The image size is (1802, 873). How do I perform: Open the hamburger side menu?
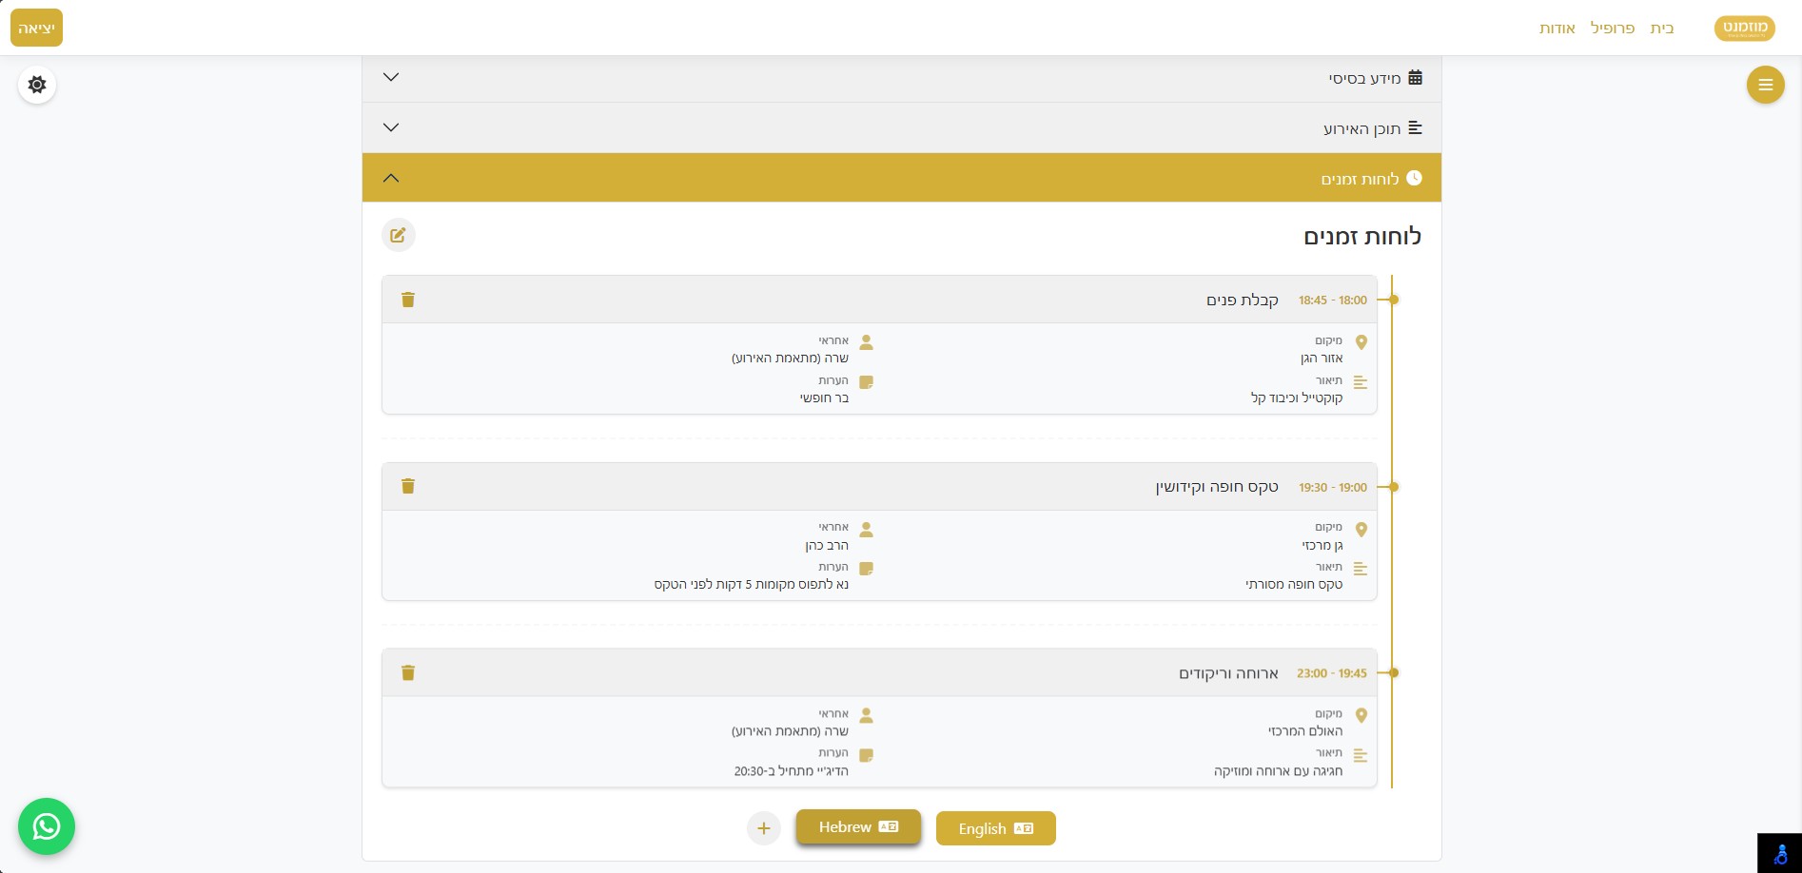1765,85
